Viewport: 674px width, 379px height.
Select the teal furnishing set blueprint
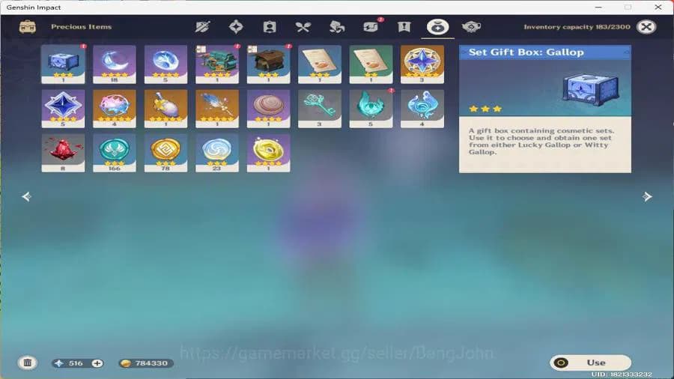pos(217,64)
